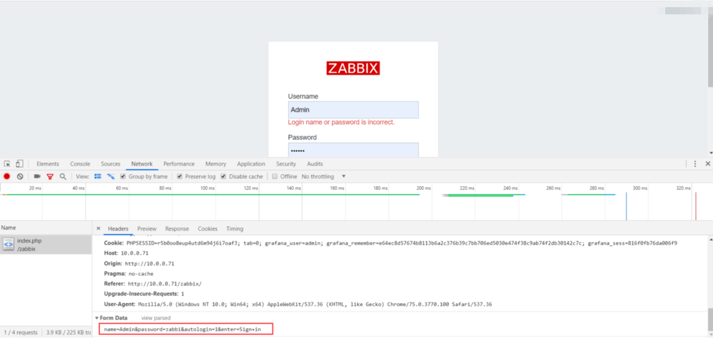The height and width of the screenshot is (341, 713).
Task: Click the Username input field
Action: point(353,110)
